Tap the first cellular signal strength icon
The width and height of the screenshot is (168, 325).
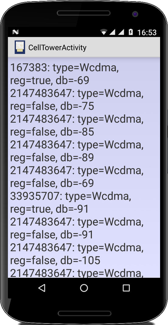click(112, 32)
